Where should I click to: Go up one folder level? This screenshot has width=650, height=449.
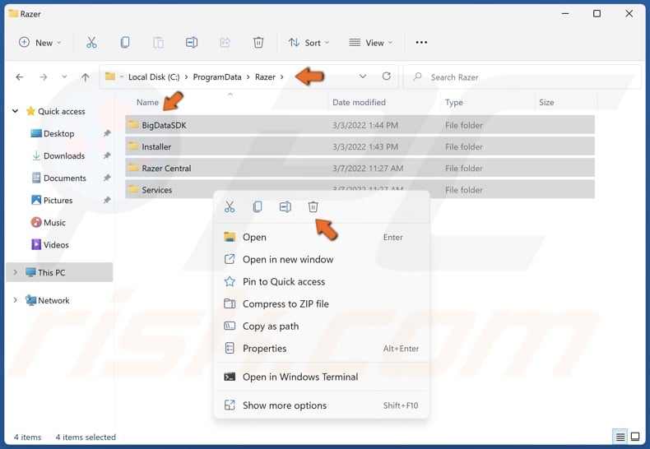point(86,77)
